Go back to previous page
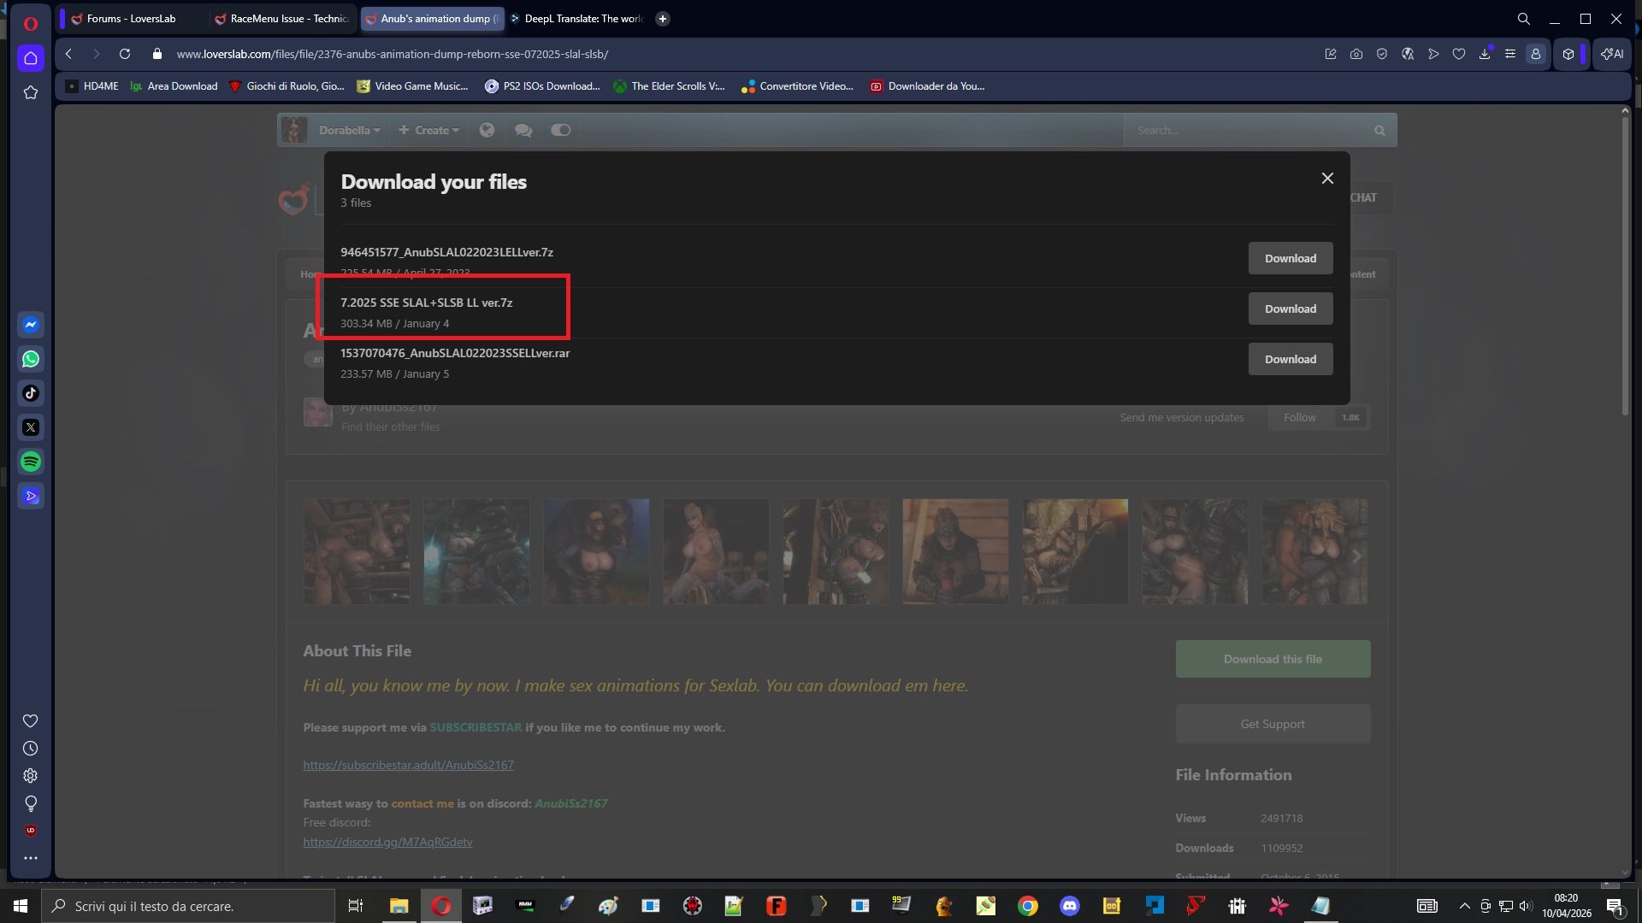 tap(68, 54)
